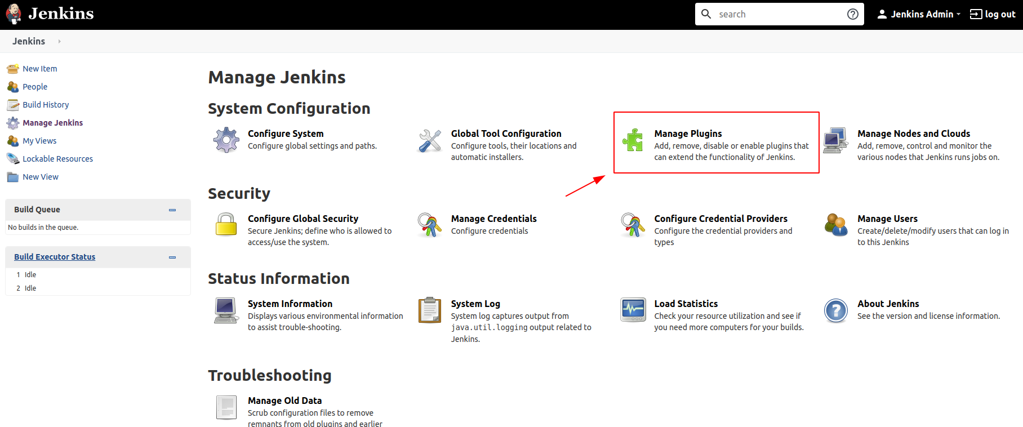The height and width of the screenshot is (427, 1023).
Task: Click the About Jenkins question mark icon
Action: pos(835,310)
